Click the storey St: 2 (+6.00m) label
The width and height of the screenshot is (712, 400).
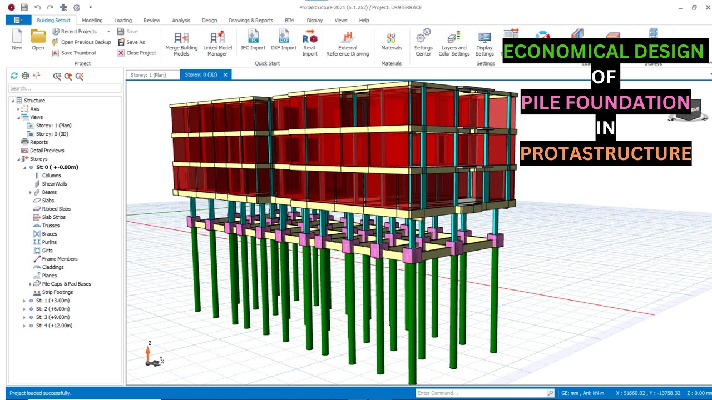click(53, 309)
